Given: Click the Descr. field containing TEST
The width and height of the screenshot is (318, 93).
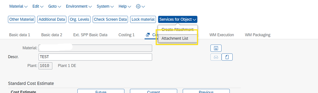Looking at the screenshot, I should (95, 57).
